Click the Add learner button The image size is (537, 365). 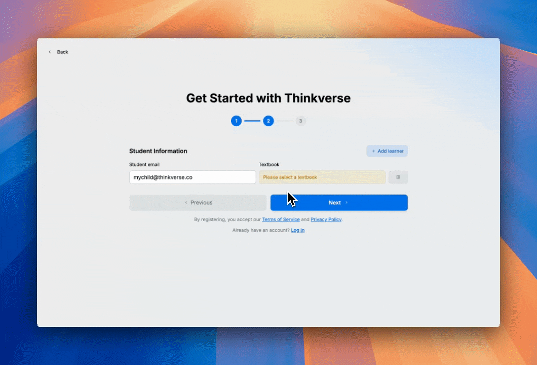387,151
